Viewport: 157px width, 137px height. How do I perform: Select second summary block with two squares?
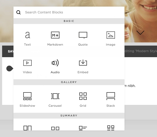[x=55, y=128]
